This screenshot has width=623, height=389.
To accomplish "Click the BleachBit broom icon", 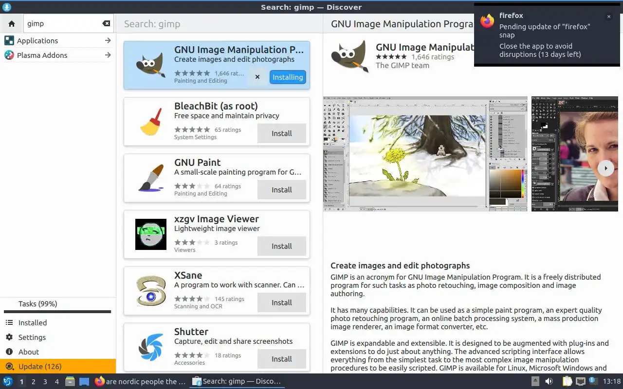I will click(150, 122).
